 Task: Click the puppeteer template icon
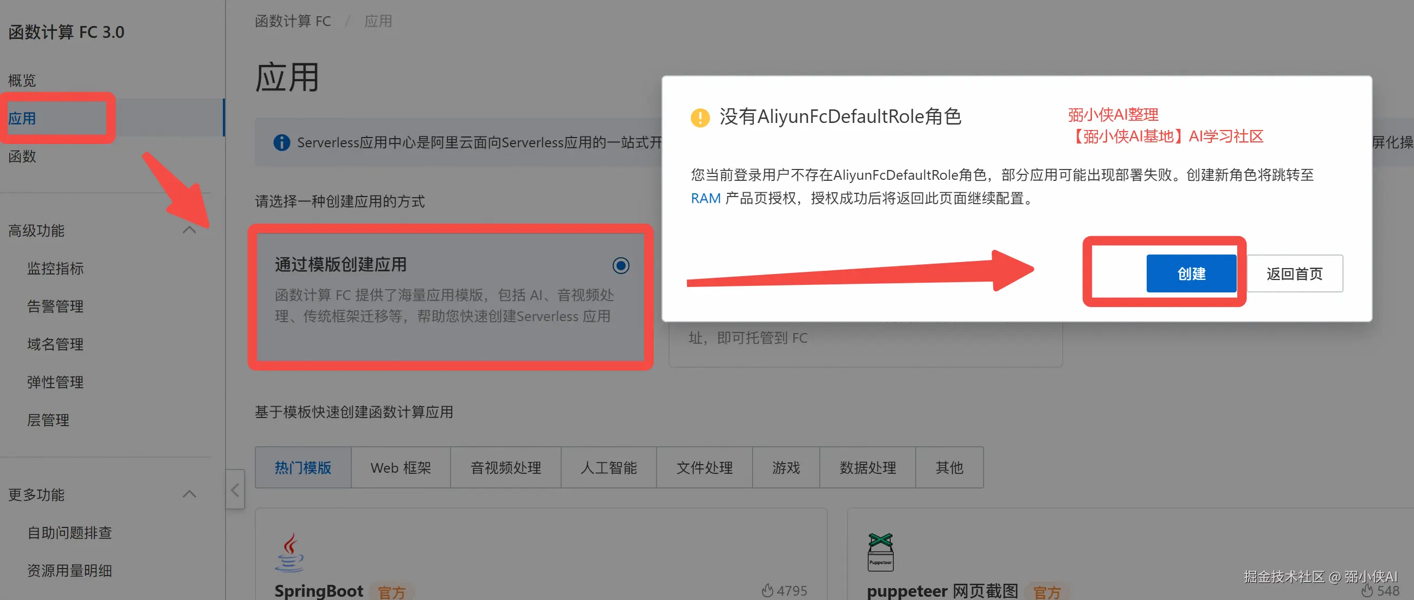pos(880,552)
